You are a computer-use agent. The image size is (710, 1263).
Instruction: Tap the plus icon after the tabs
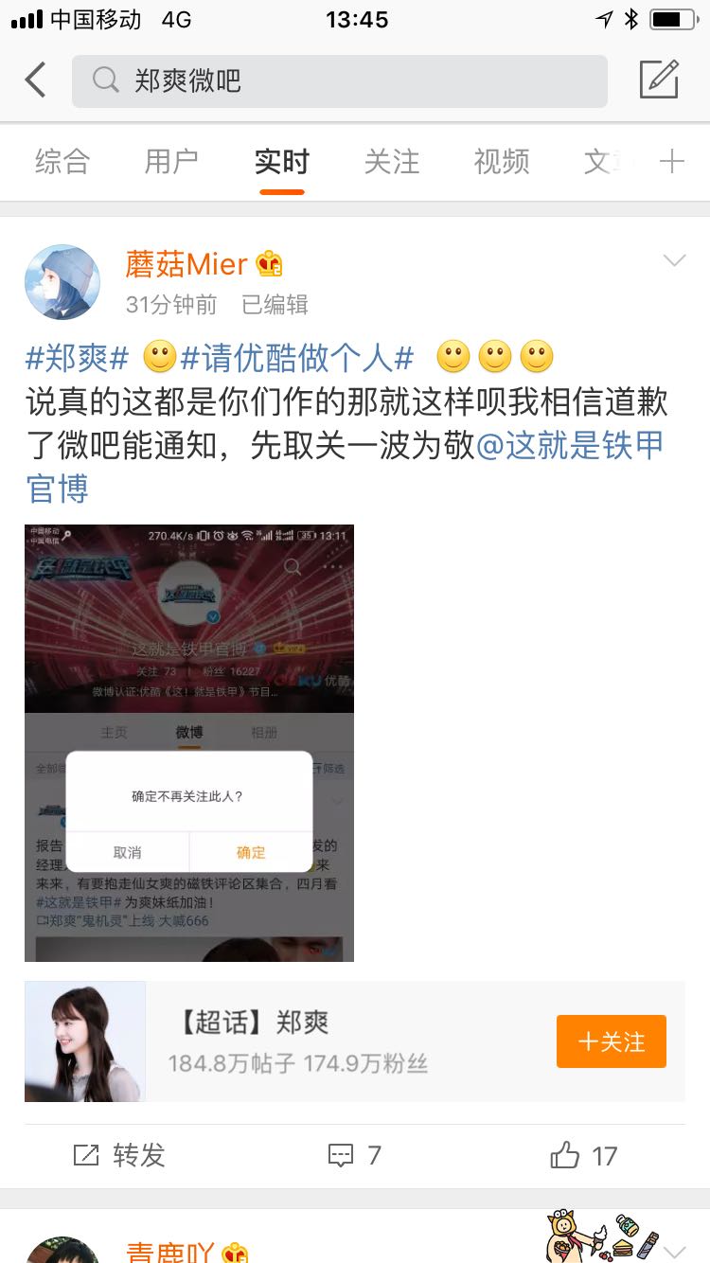(671, 162)
